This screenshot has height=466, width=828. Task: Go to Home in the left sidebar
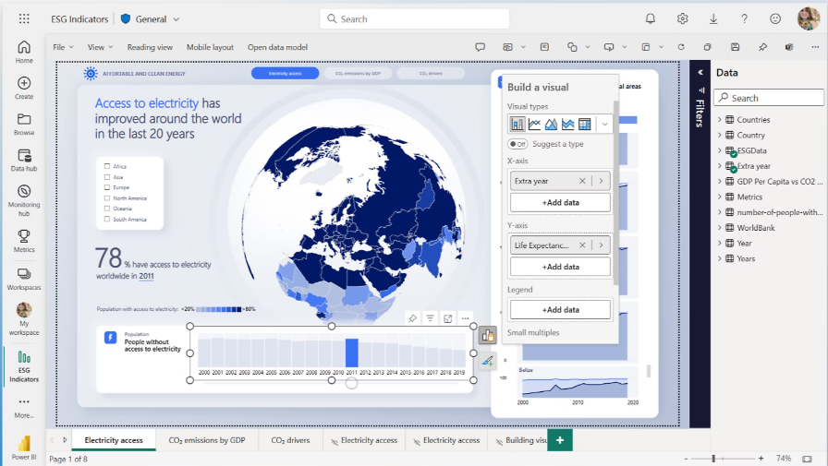pos(24,53)
